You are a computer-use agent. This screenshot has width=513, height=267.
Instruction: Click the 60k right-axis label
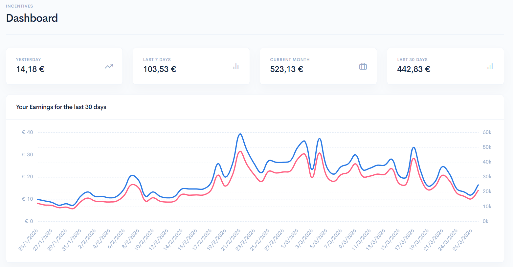[487, 132]
